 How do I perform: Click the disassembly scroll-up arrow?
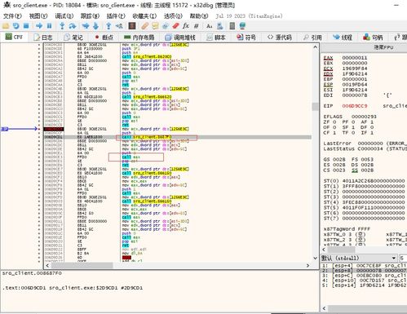coord(315,47)
